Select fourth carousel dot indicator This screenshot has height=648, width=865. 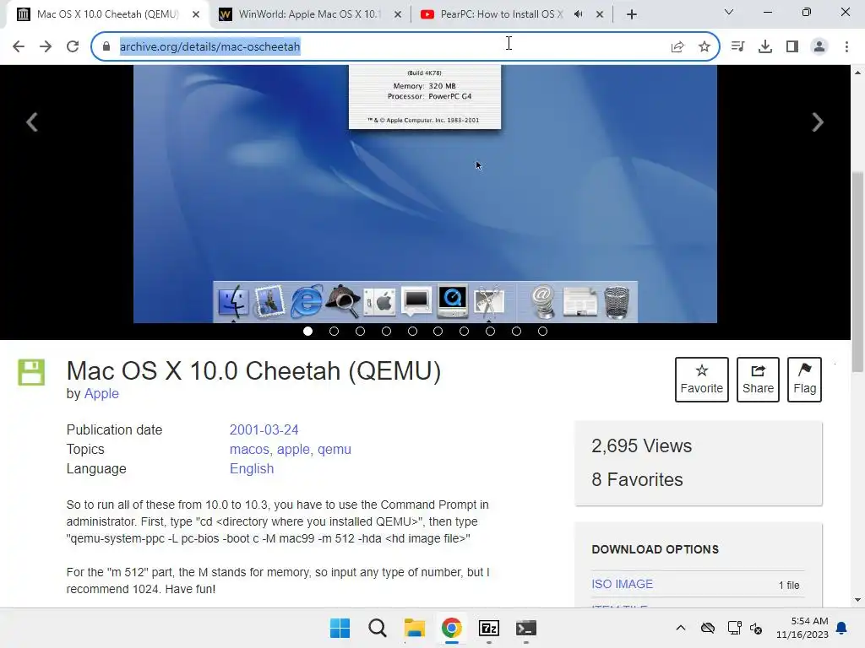[x=386, y=331]
